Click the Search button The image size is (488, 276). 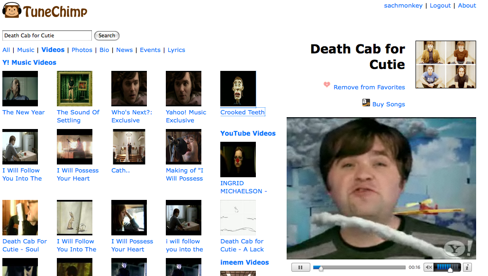pos(107,36)
